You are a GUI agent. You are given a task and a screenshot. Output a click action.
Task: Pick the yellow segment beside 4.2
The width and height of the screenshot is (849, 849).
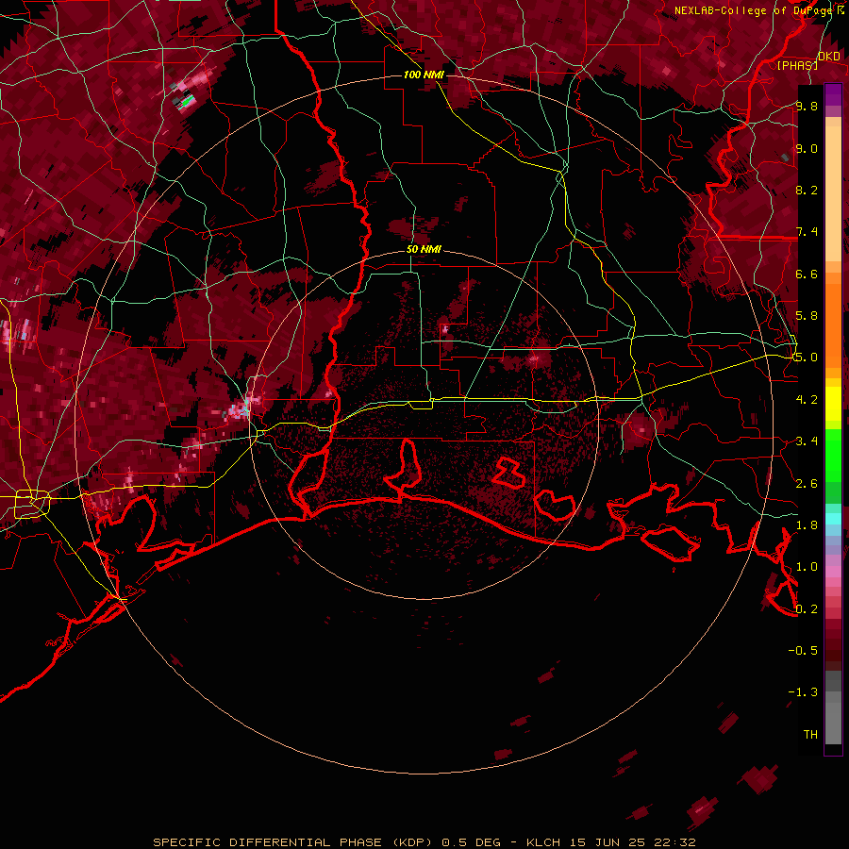point(833,404)
